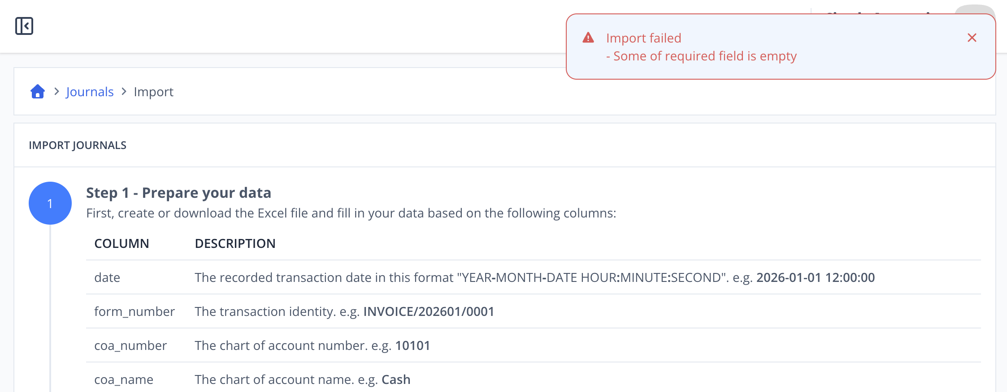Click the red warning triangle icon
This screenshot has width=1007, height=392.
(588, 38)
